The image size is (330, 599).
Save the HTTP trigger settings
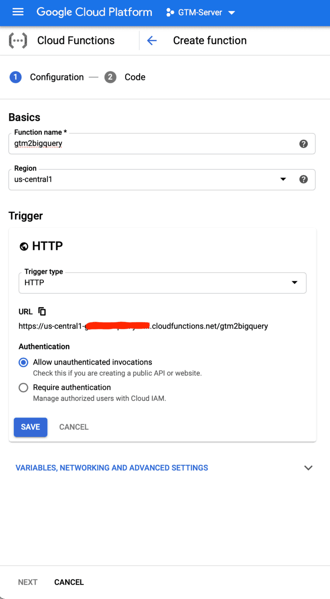pyautogui.click(x=30, y=427)
